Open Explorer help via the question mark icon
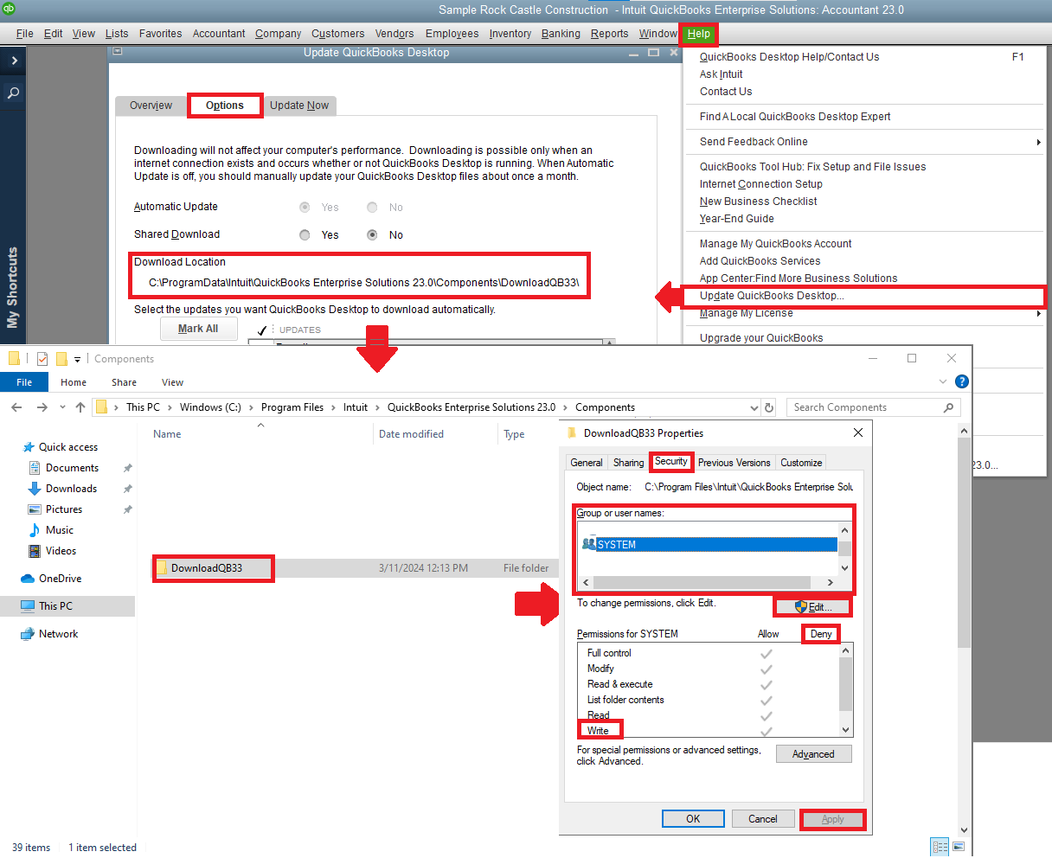The height and width of the screenshot is (858, 1052). (x=961, y=381)
